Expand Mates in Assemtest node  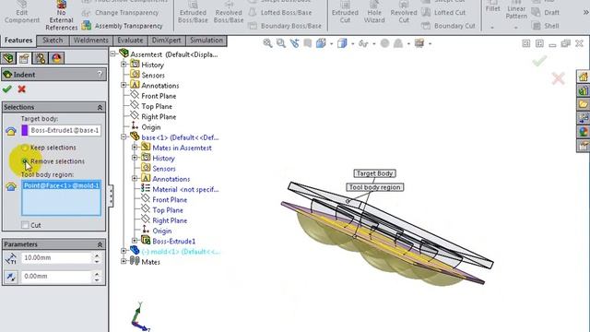[135, 148]
